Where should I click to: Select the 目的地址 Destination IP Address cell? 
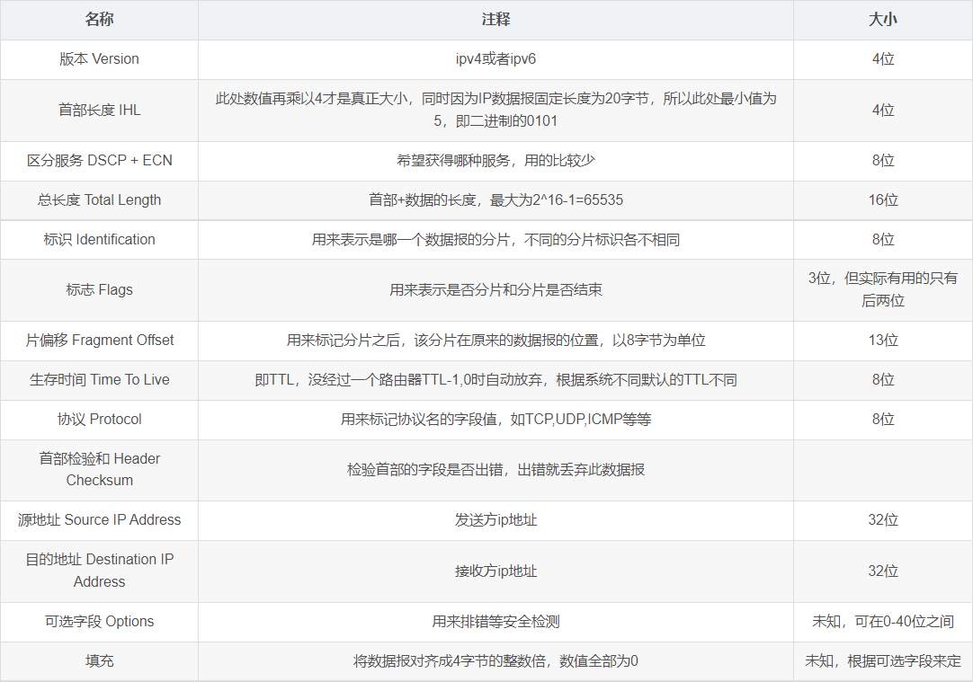[99, 571]
